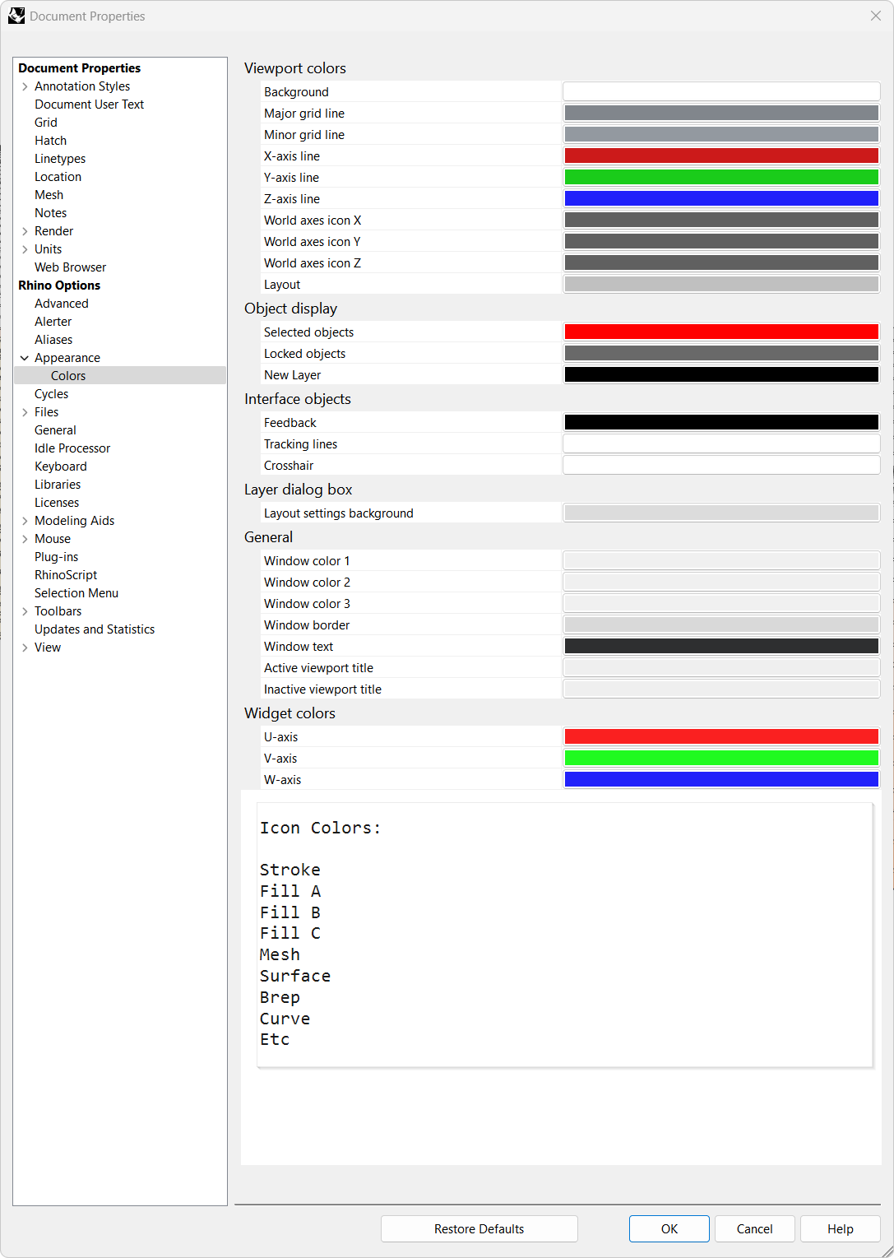Open Aliases options page

pyautogui.click(x=53, y=340)
